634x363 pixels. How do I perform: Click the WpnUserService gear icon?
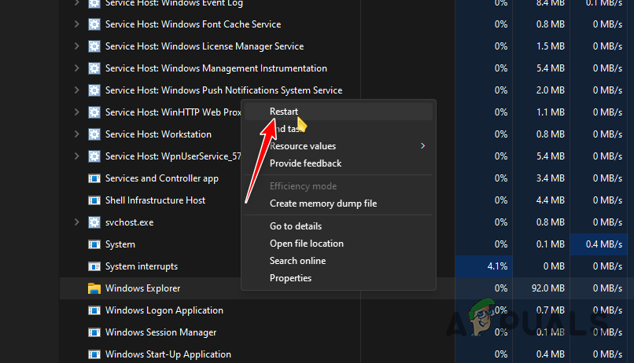(x=94, y=156)
